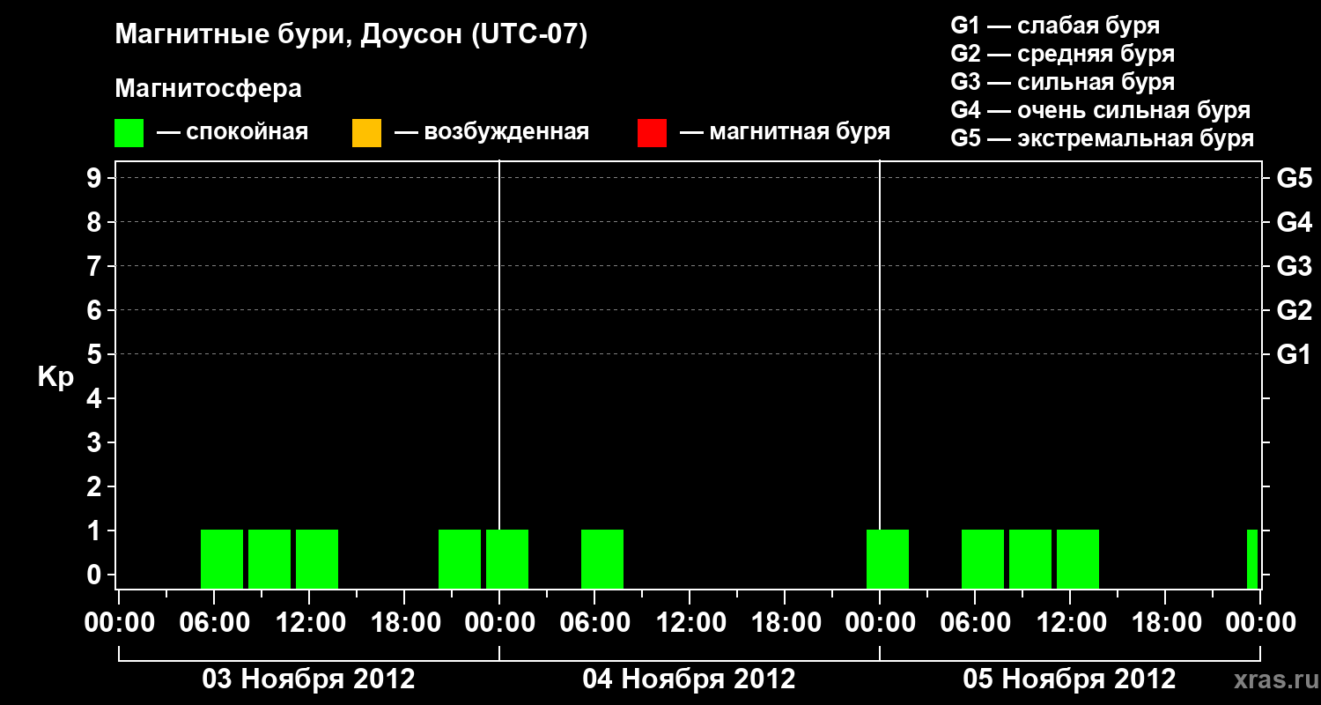Click the right-axis 'G4' level label
1321x705 pixels.
pos(1294,222)
